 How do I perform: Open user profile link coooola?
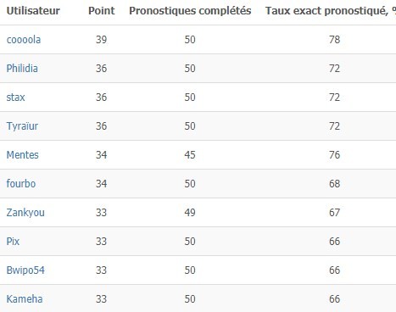click(24, 40)
